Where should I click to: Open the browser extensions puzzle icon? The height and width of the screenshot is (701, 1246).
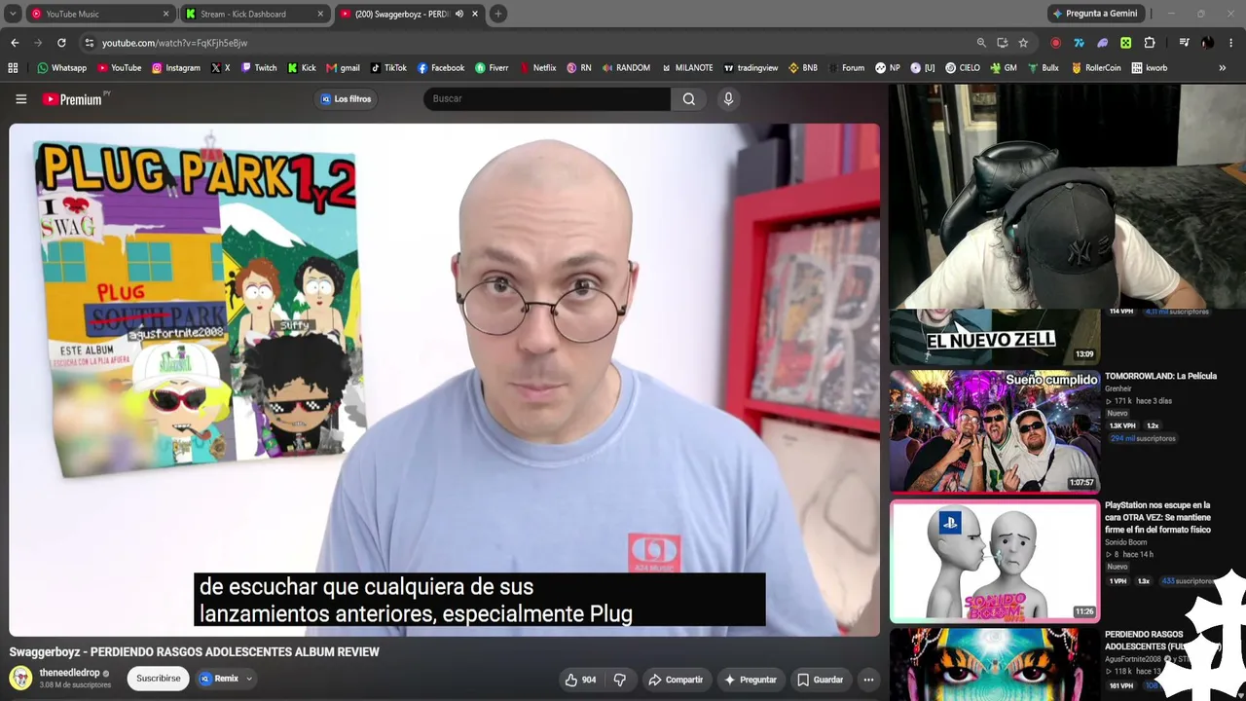point(1150,43)
